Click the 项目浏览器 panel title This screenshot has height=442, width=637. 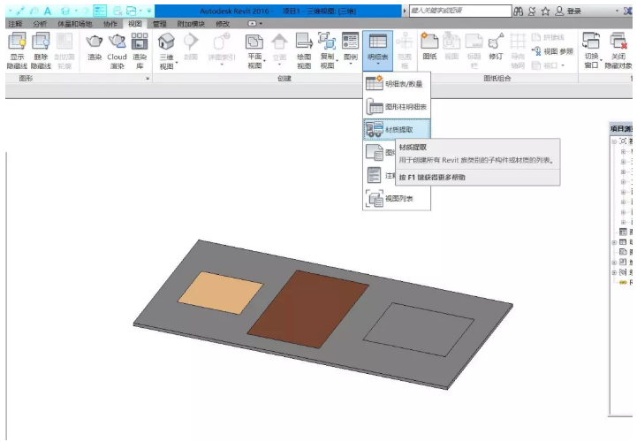[x=622, y=129]
